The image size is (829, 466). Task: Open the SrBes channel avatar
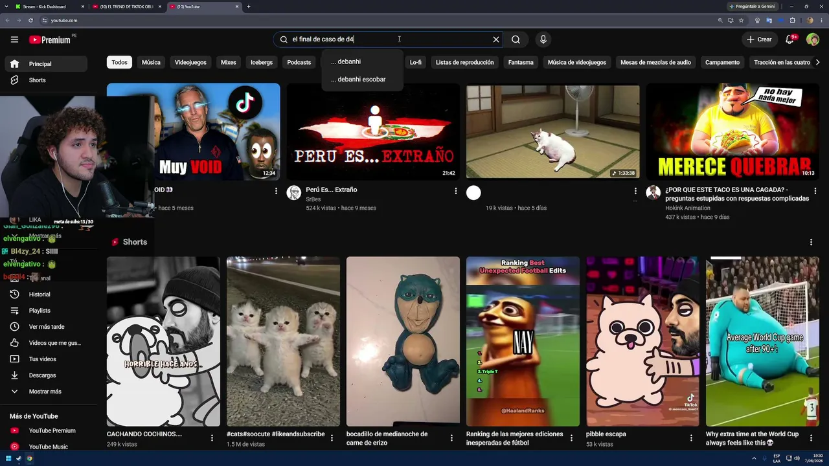294,193
